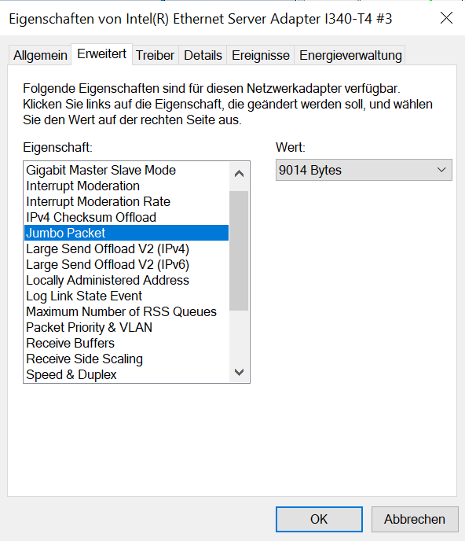
Task: Click the scroll-down arrow in the property list
Action: pyautogui.click(x=239, y=372)
